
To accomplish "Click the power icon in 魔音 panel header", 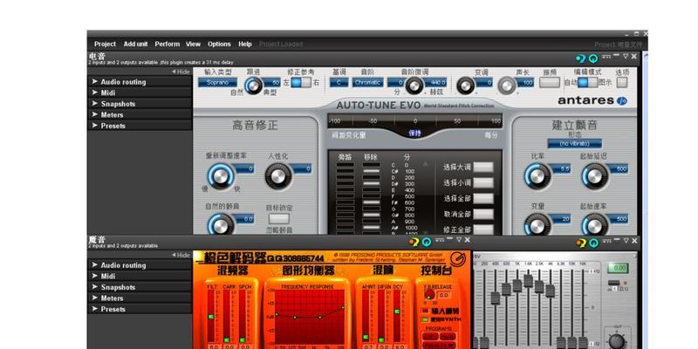I will tap(427, 242).
